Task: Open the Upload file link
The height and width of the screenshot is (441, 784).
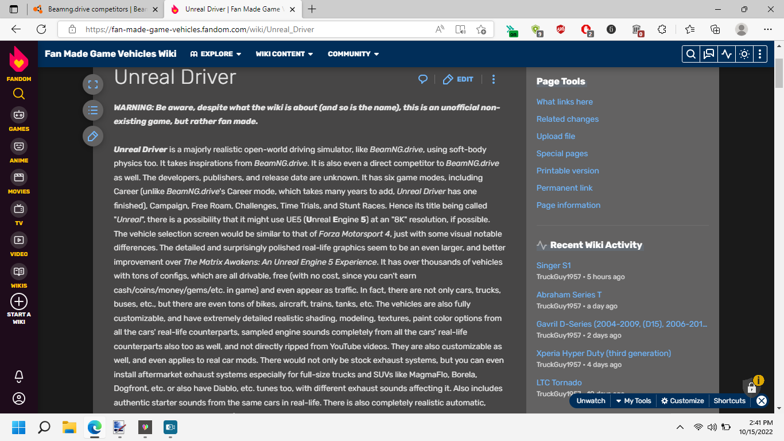Action: [556, 136]
